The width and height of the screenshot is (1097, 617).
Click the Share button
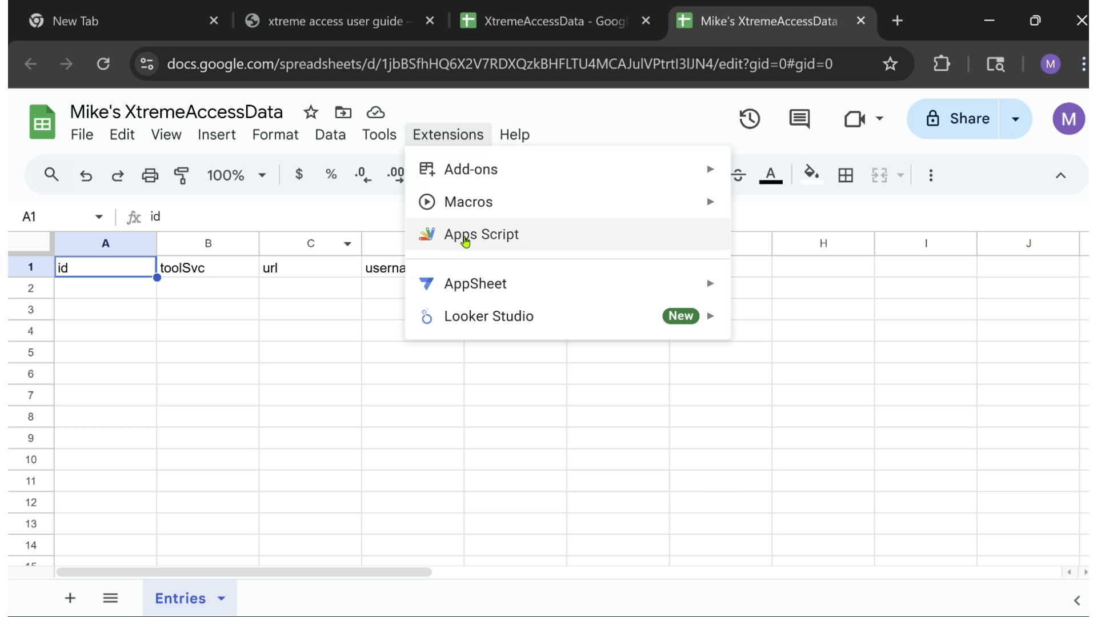(953, 118)
